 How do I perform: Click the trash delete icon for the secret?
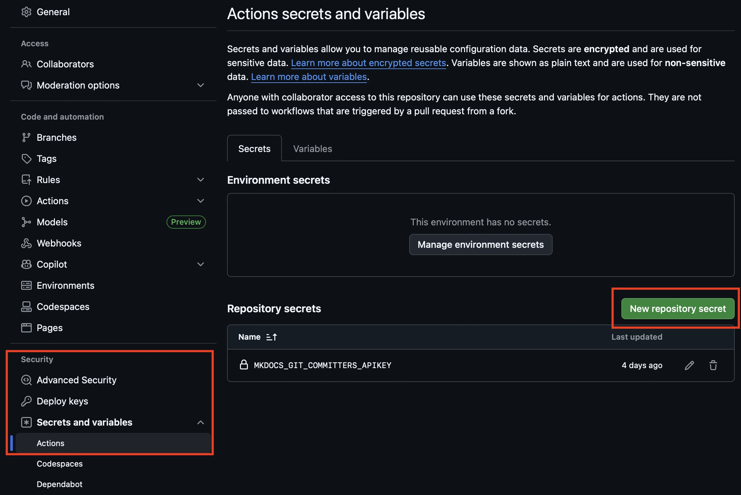click(x=713, y=365)
